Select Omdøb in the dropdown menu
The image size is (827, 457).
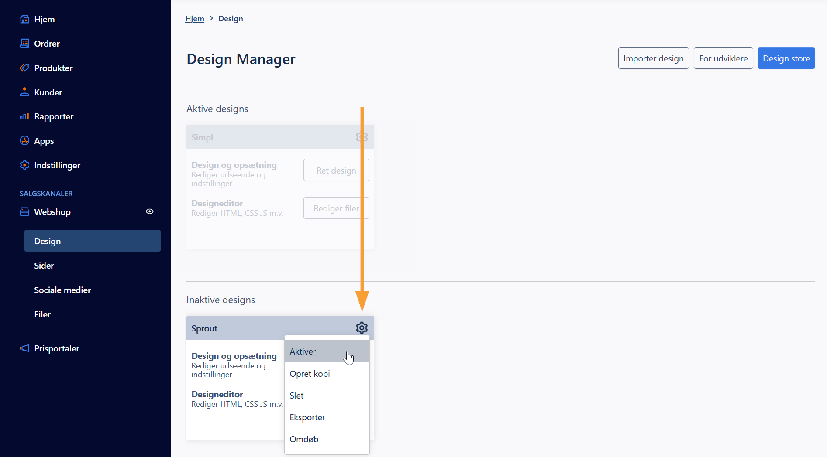click(304, 439)
